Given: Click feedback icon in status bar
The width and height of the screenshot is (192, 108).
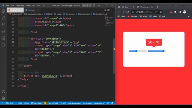Looking at the screenshot, I should (108, 103).
